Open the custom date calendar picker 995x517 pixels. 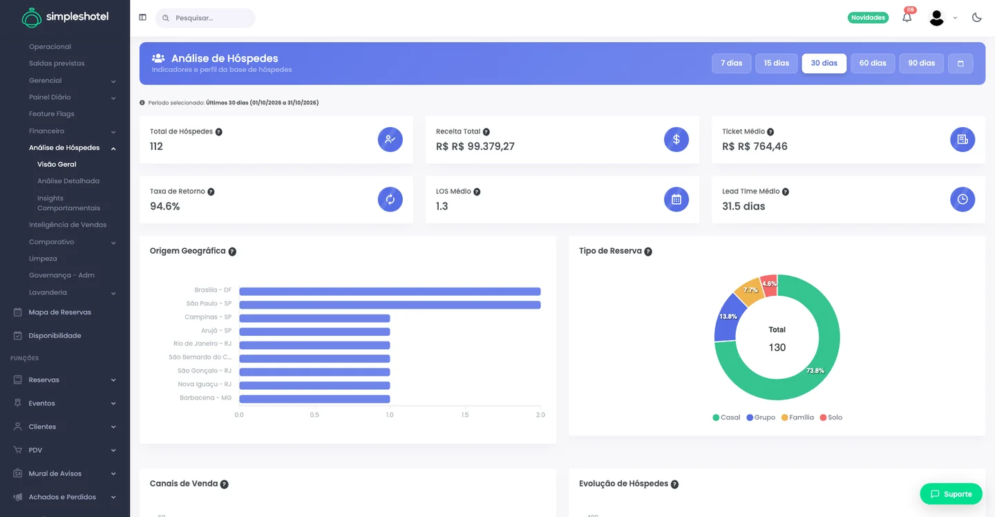tap(960, 63)
